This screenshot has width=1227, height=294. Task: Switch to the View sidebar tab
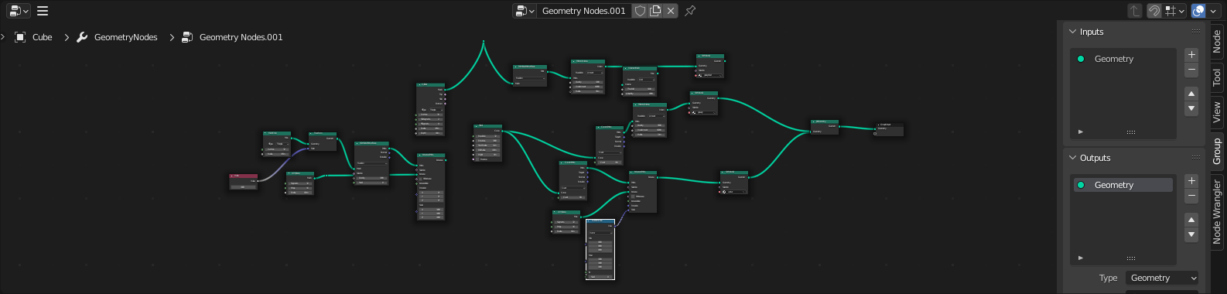tap(1217, 112)
